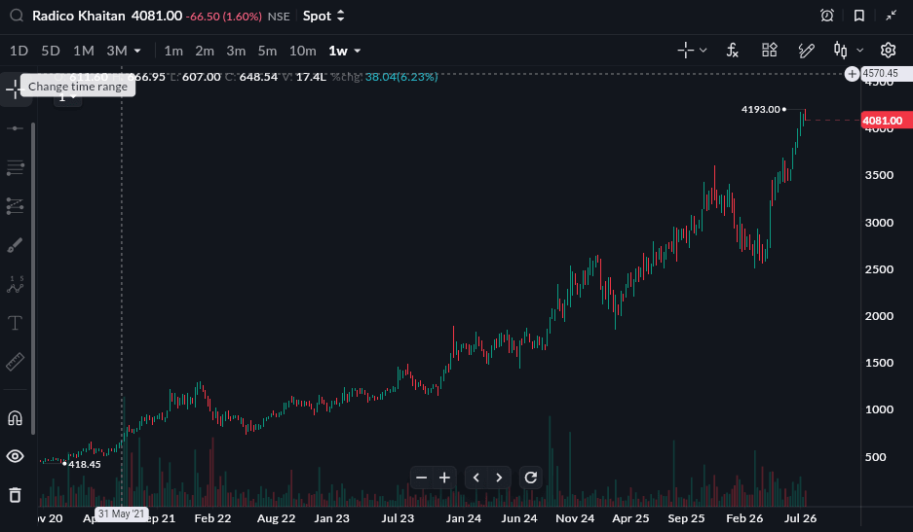Add alert at 4570.45 price plus icon
The width and height of the screenshot is (913, 532).
pyautogui.click(x=852, y=74)
